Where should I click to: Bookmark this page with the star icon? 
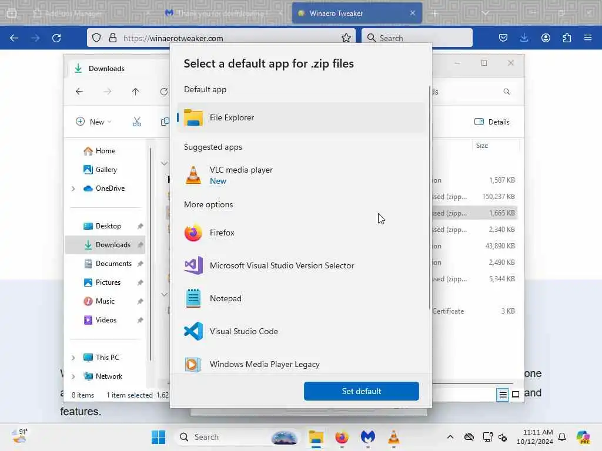click(346, 38)
